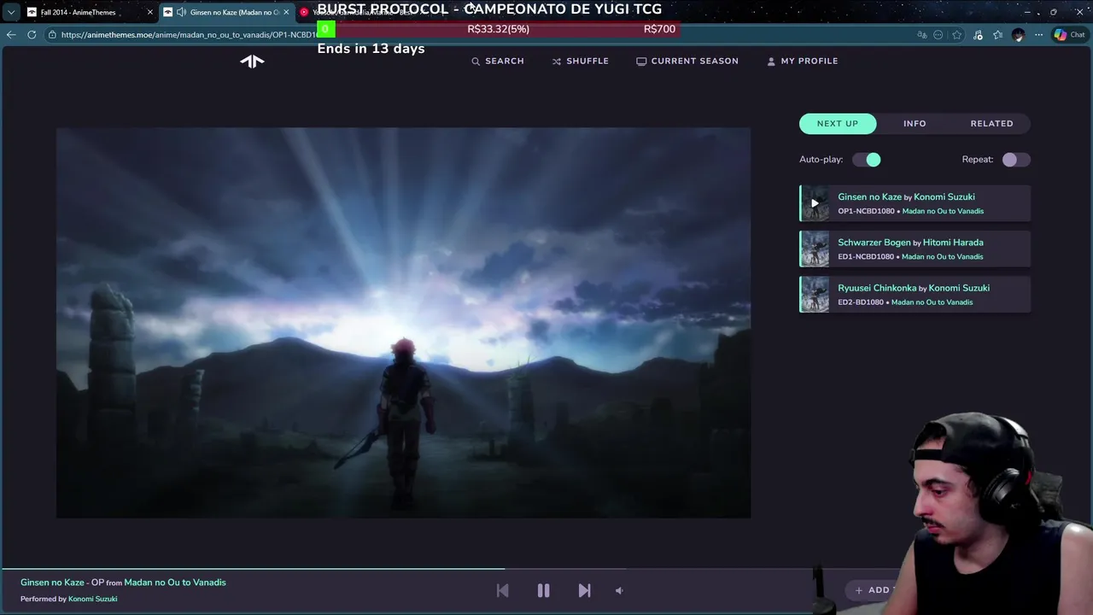Open the browser profile avatar
The width and height of the screenshot is (1093, 615).
1018,35
